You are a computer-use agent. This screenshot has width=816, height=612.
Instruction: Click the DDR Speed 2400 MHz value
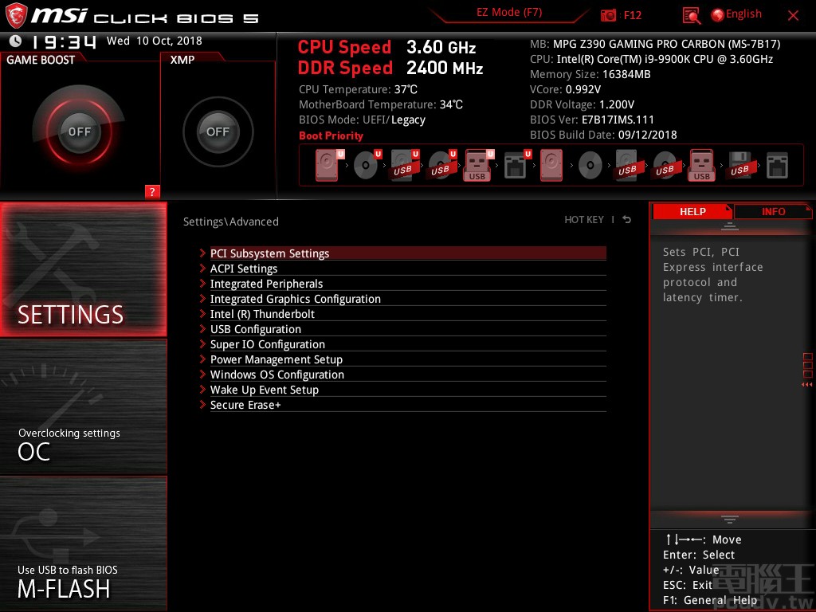point(445,68)
